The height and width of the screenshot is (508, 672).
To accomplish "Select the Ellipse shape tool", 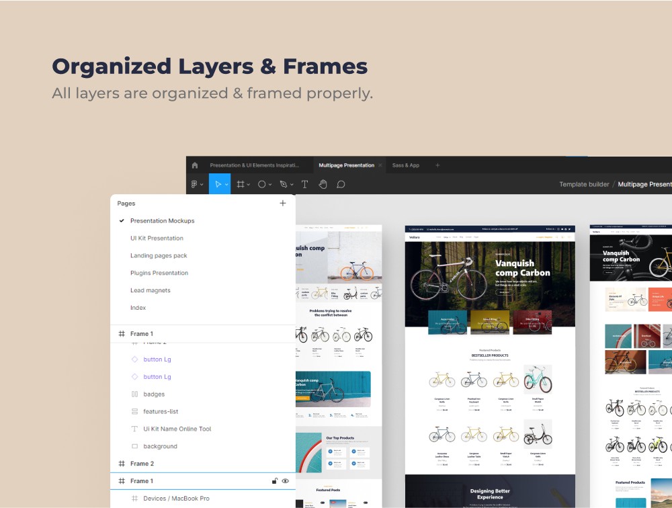I will coord(262,184).
